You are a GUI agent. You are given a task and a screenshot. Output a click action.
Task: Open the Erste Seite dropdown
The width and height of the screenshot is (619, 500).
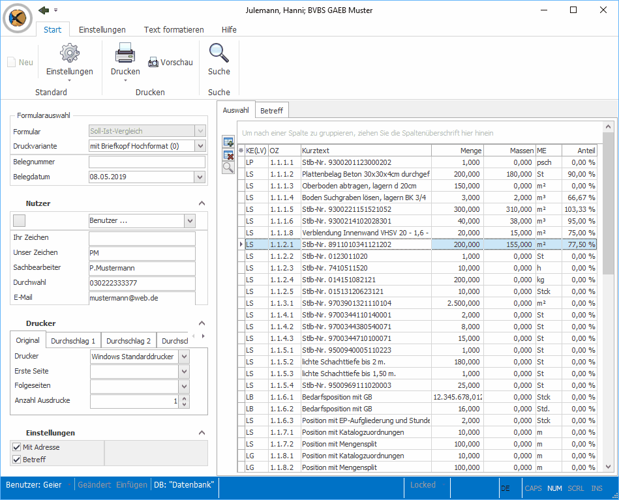coord(184,372)
